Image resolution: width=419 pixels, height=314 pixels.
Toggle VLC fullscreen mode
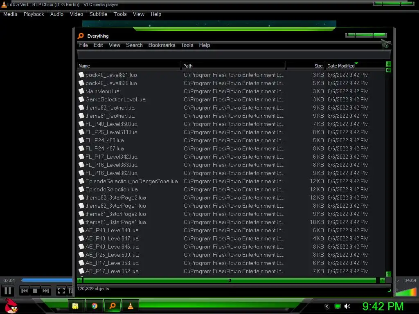[61, 291]
